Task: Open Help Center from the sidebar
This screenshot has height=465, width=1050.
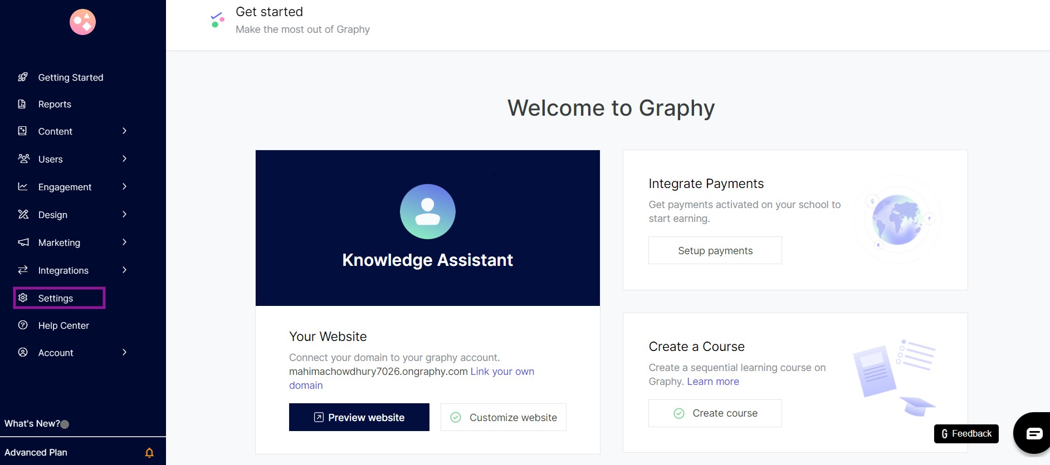Action: click(x=64, y=325)
